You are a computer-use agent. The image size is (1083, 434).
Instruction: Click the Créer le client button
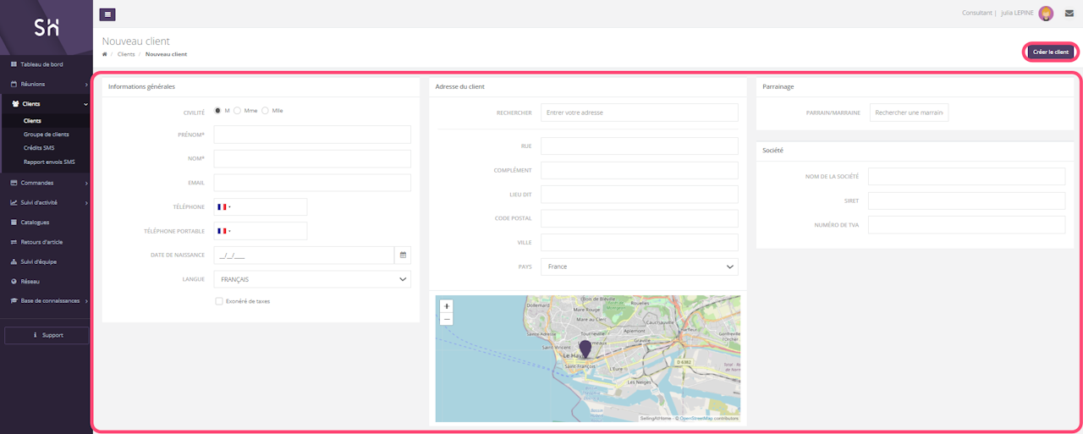click(1050, 52)
